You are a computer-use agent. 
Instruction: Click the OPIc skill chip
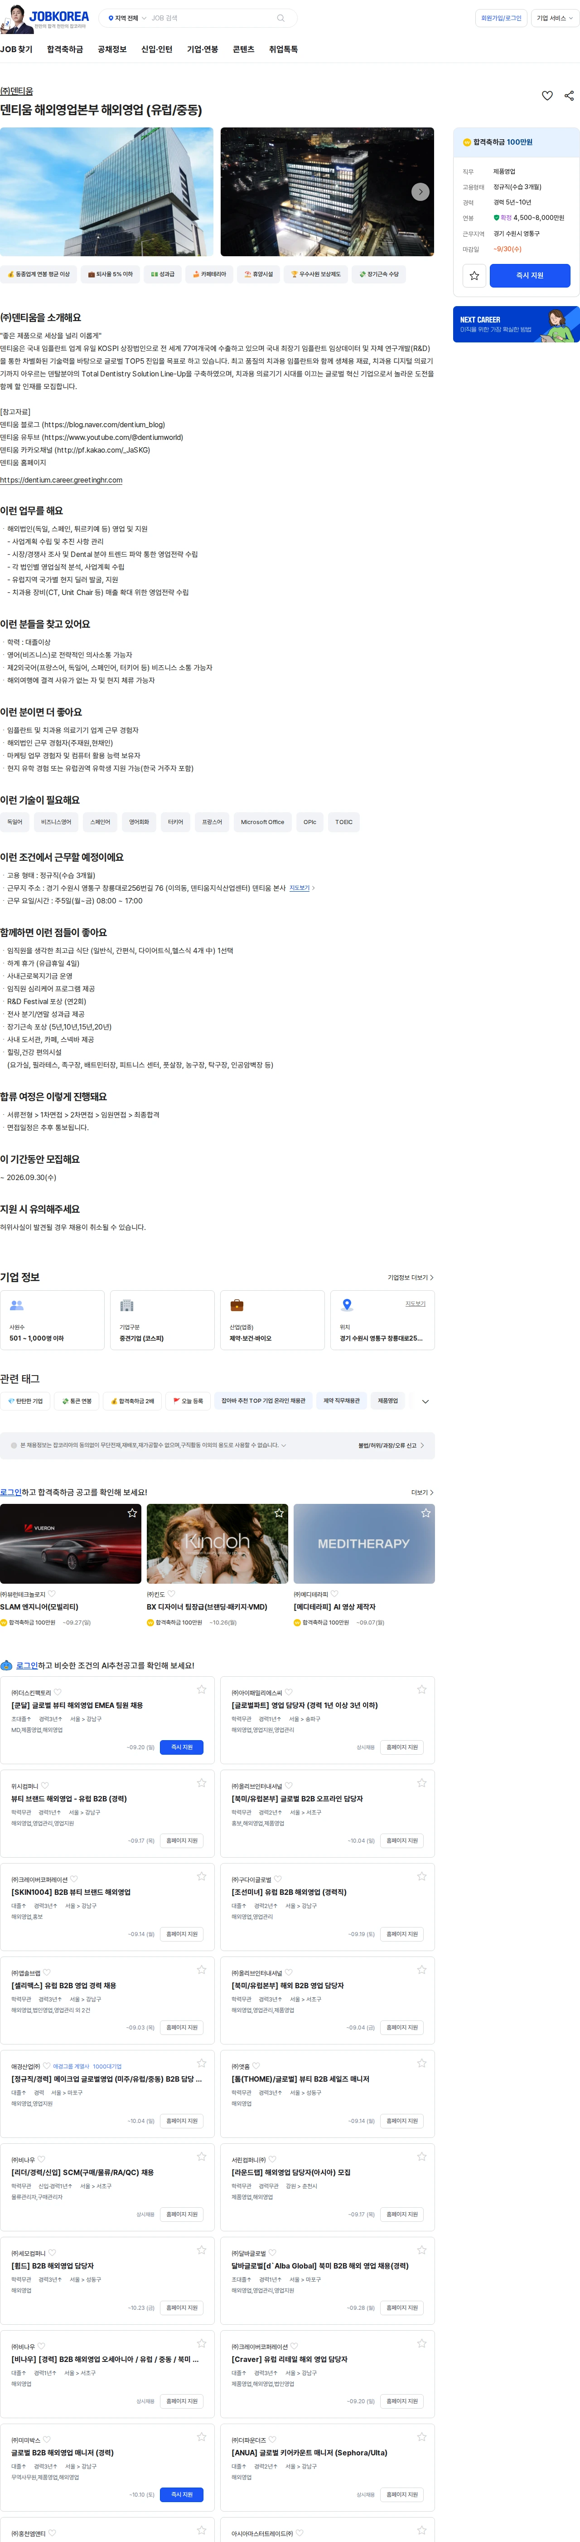pos(310,822)
